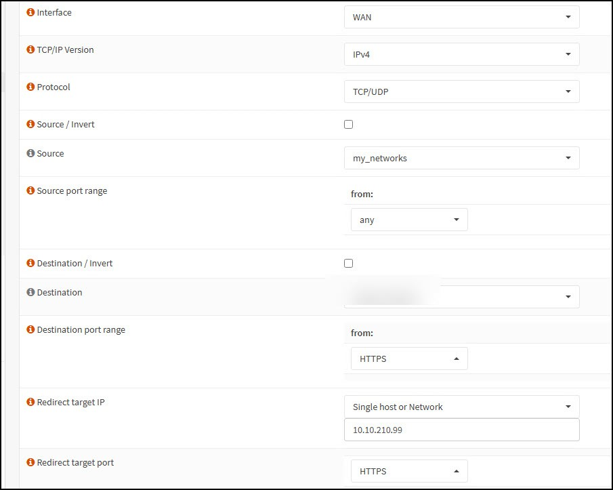Open the Interface dropdown showing WAN
Viewport: 613px width, 490px height.
click(x=461, y=18)
